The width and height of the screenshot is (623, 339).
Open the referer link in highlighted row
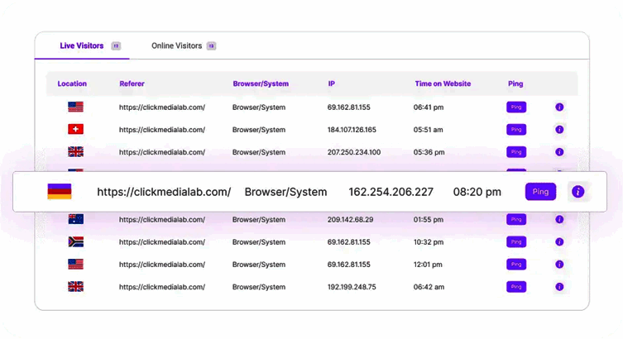pos(164,192)
